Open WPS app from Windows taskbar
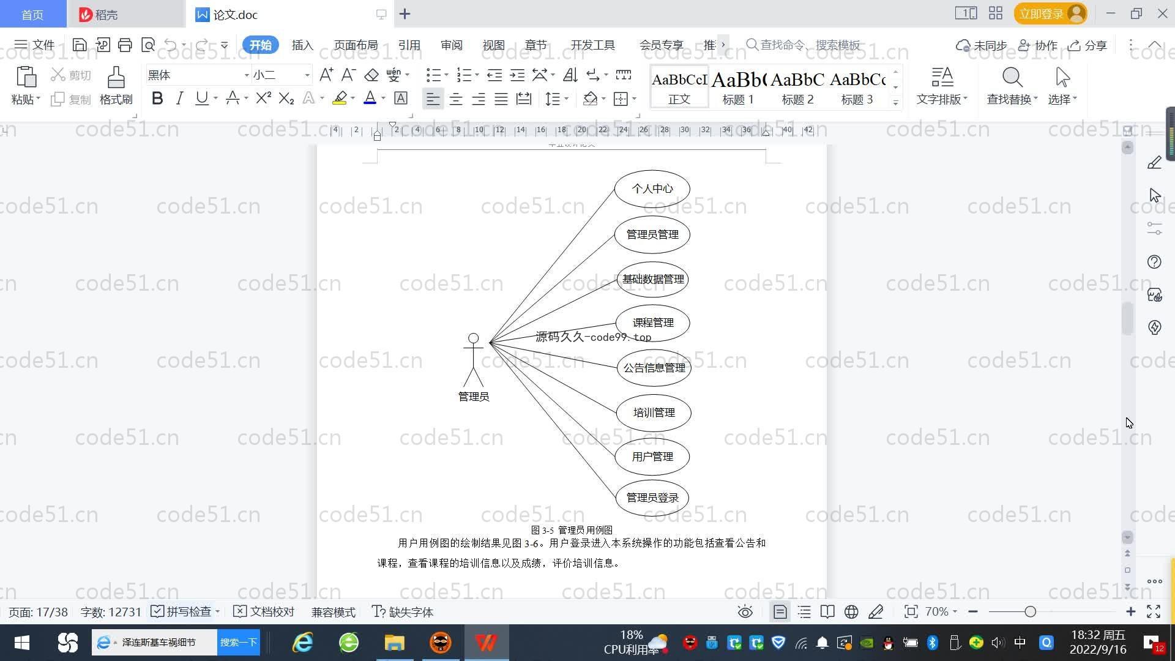 tap(486, 642)
